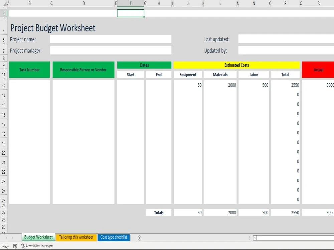Select Labor value 500 in row 13
334x250 pixels.
(254, 85)
